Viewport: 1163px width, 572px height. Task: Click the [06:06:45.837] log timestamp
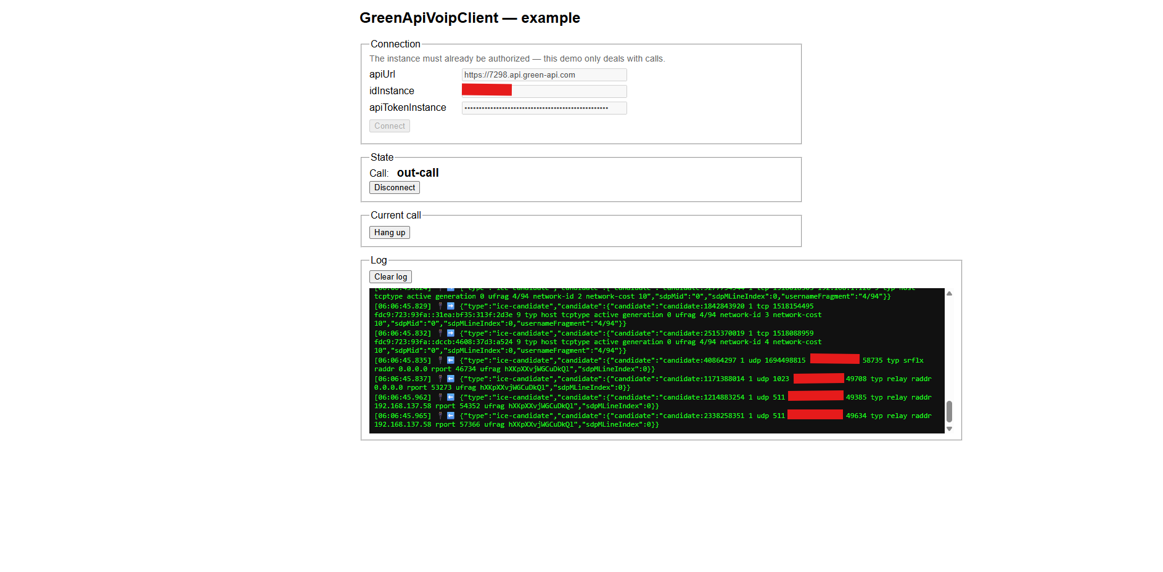(403, 379)
